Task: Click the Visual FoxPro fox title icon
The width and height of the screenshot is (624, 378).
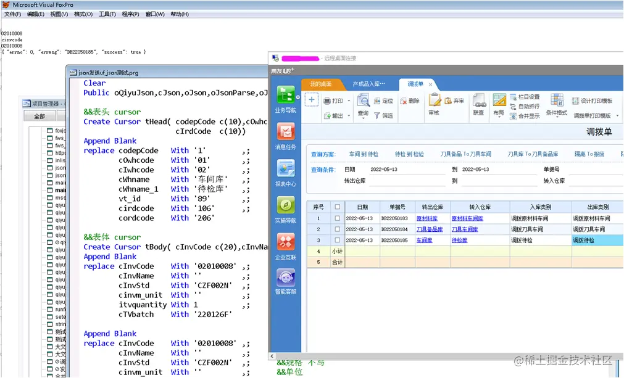Action: coord(6,5)
